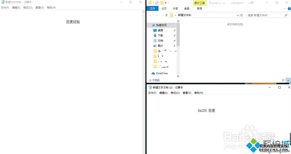The image size is (291, 154).
Task: Click magnifier search icon in Explorer
Action: (286, 15)
